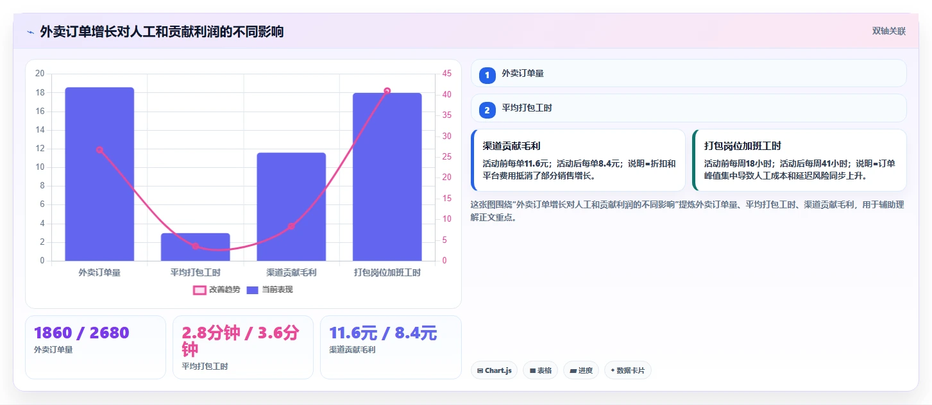Image resolution: width=932 pixels, height=405 pixels.
Task: Click the 2.8分钟 / 3.6分钟 data card value
Action: pyautogui.click(x=241, y=341)
